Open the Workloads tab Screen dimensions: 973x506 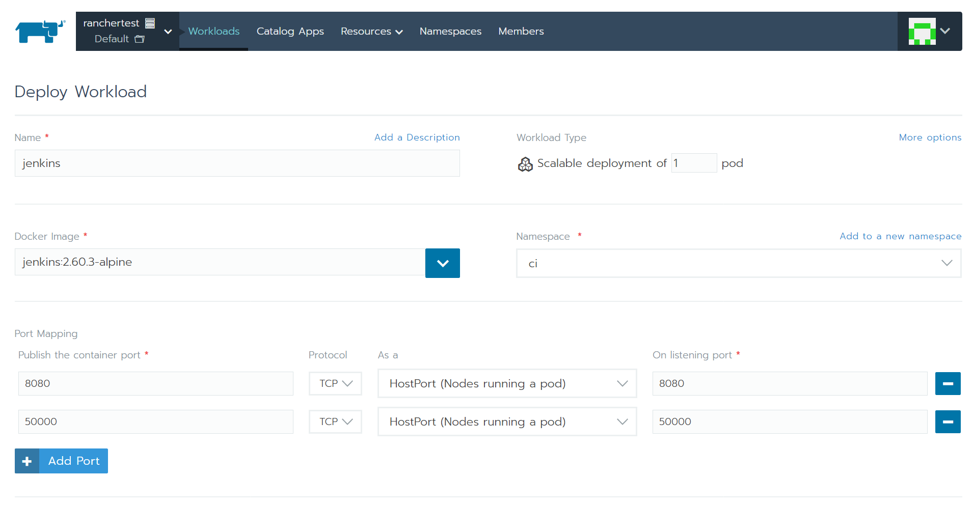click(214, 31)
